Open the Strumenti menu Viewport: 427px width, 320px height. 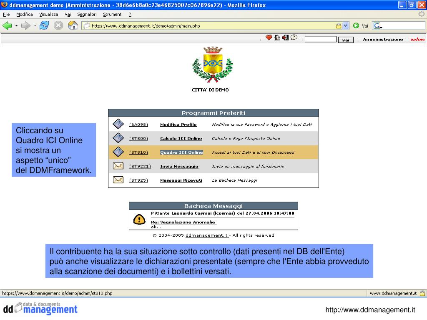[113, 15]
